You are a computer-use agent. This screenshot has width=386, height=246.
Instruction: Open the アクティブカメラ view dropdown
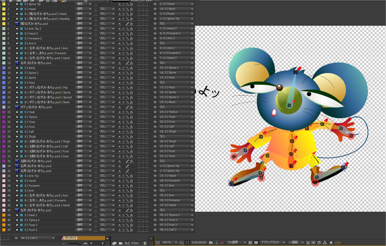click(x=273, y=243)
